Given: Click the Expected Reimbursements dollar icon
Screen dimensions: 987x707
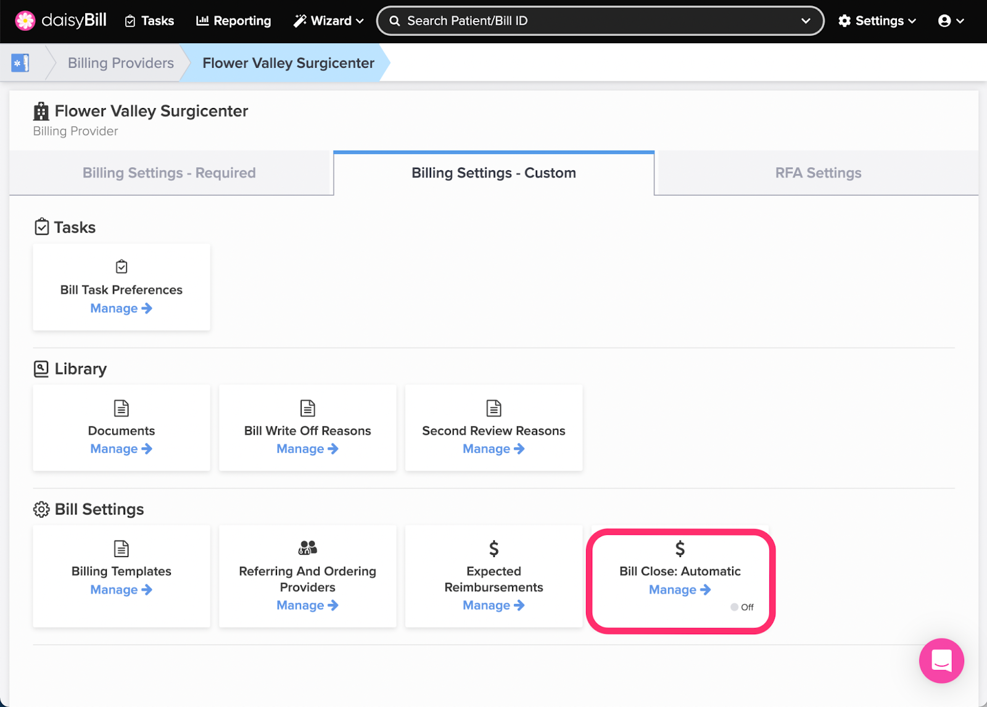Looking at the screenshot, I should 494,548.
